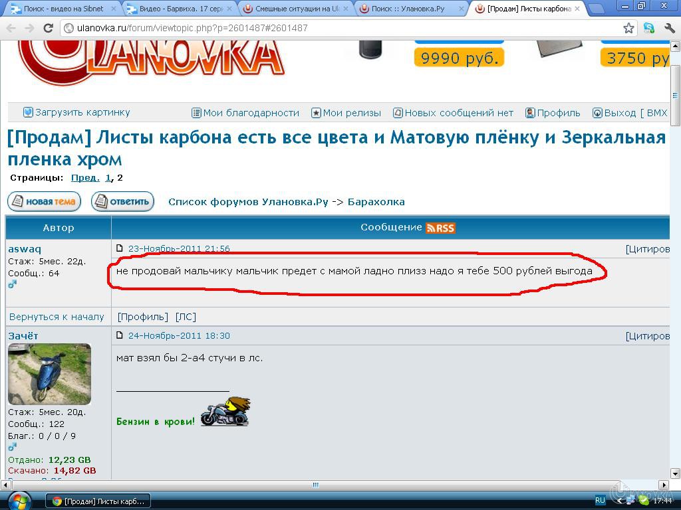Open the Барахолка forum link

pos(376,202)
